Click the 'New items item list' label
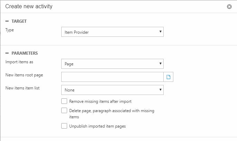The height and width of the screenshot is (141, 237). tap(22, 88)
